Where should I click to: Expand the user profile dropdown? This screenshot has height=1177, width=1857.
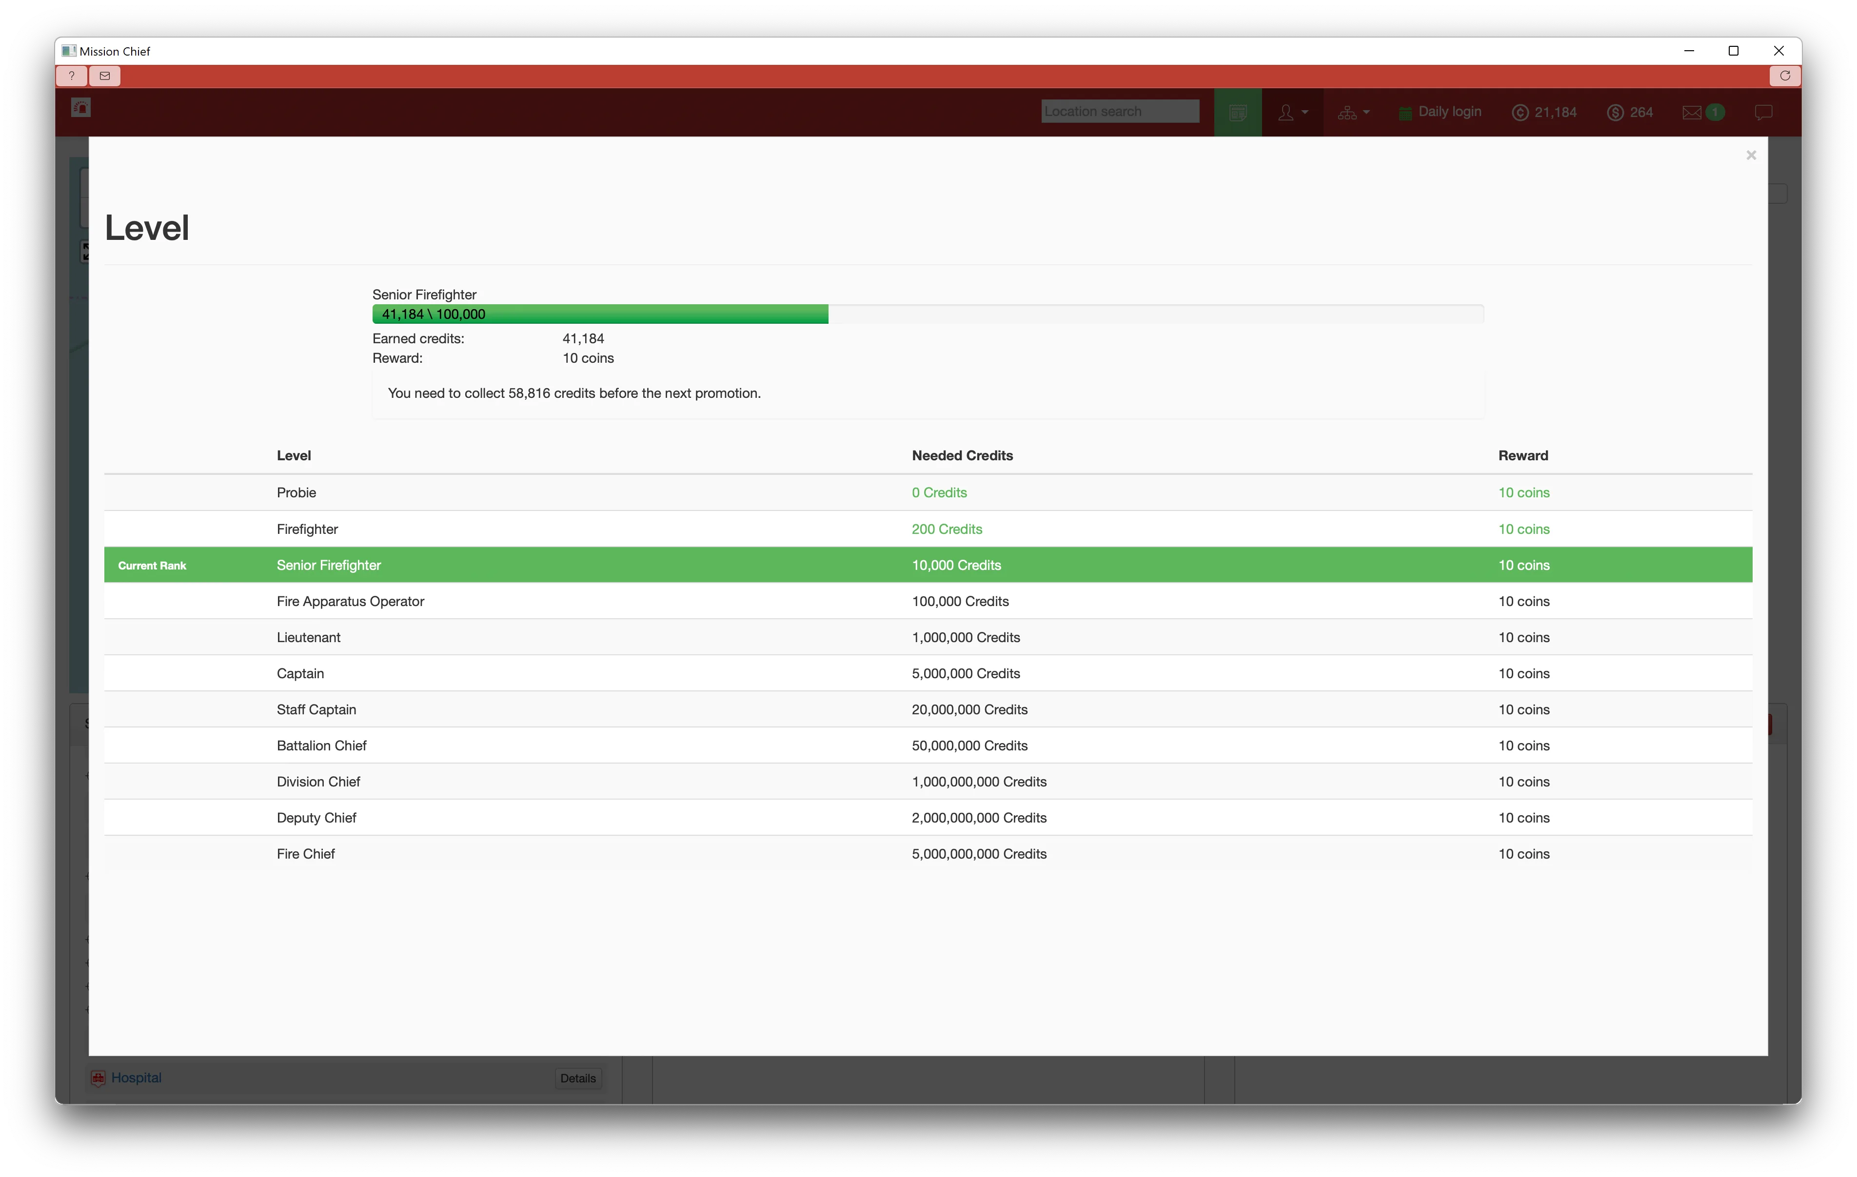tap(1292, 113)
